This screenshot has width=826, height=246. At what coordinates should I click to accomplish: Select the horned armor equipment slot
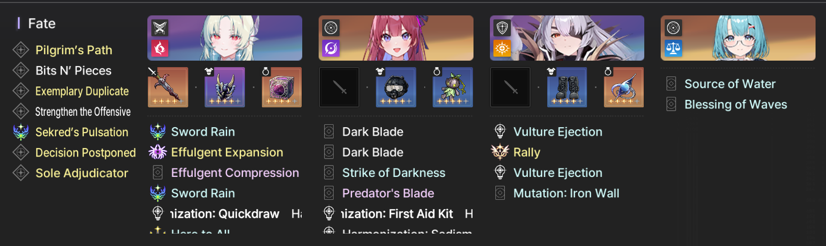coord(225,87)
